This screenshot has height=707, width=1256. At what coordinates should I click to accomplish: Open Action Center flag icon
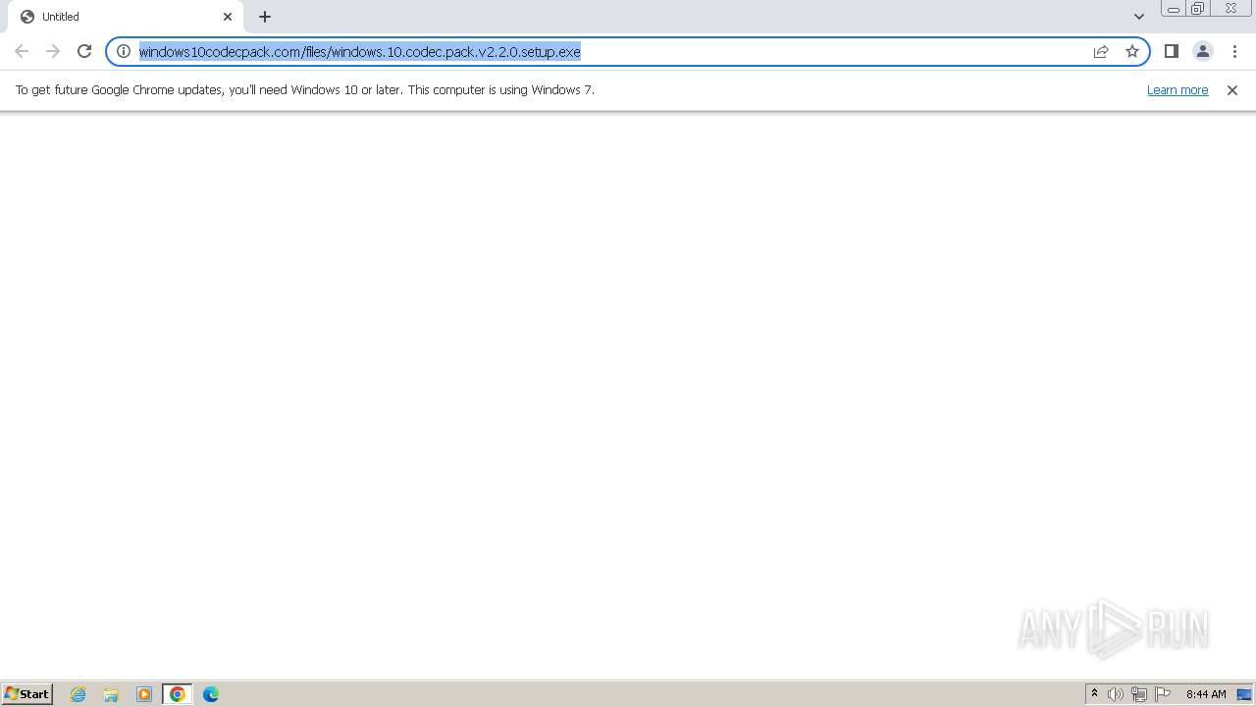pos(1163,694)
